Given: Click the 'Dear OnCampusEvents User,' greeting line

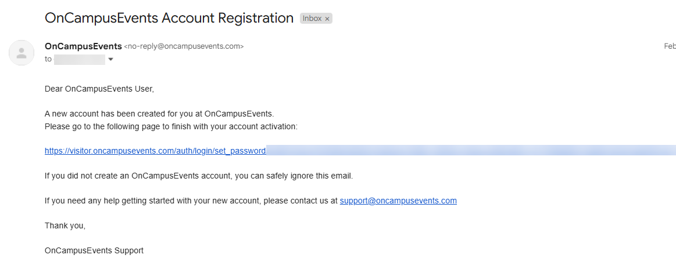Looking at the screenshot, I should click(x=99, y=89).
